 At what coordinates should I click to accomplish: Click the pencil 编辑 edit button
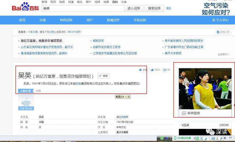(x=103, y=76)
